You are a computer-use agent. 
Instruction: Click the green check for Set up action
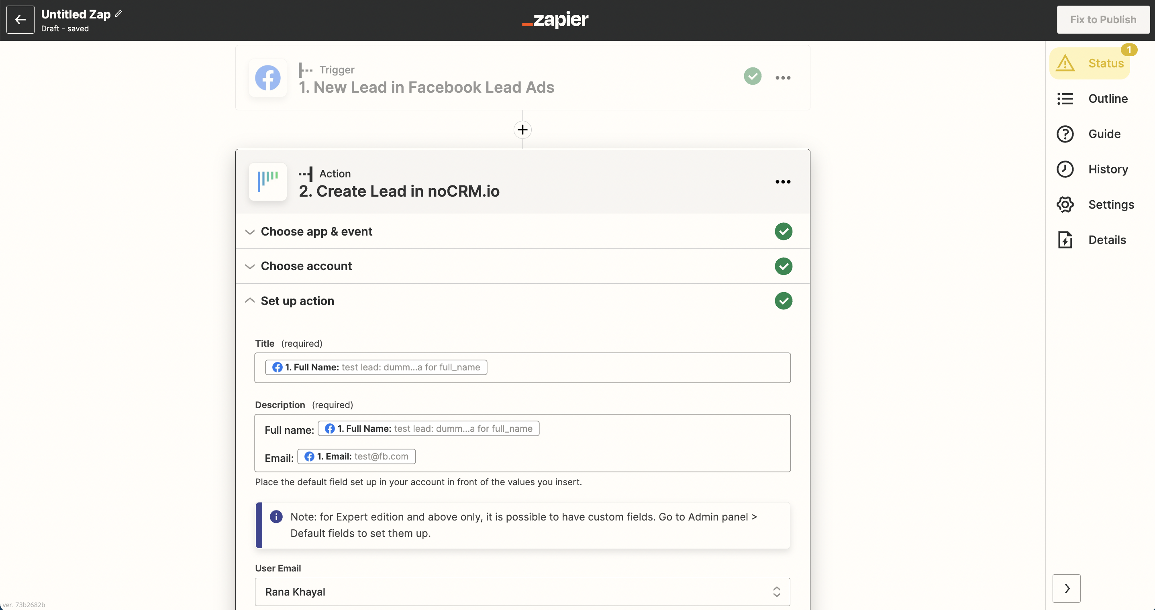[783, 301]
